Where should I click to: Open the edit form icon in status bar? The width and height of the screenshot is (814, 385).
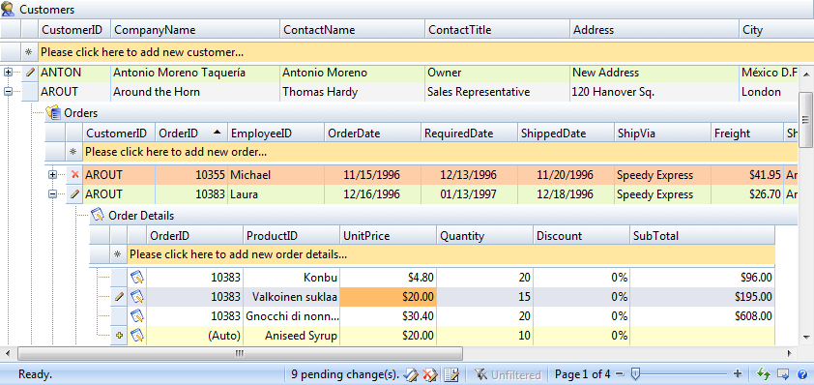point(452,374)
